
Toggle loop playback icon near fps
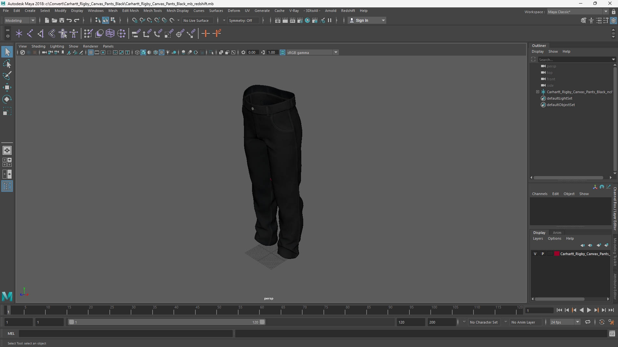[587, 322]
